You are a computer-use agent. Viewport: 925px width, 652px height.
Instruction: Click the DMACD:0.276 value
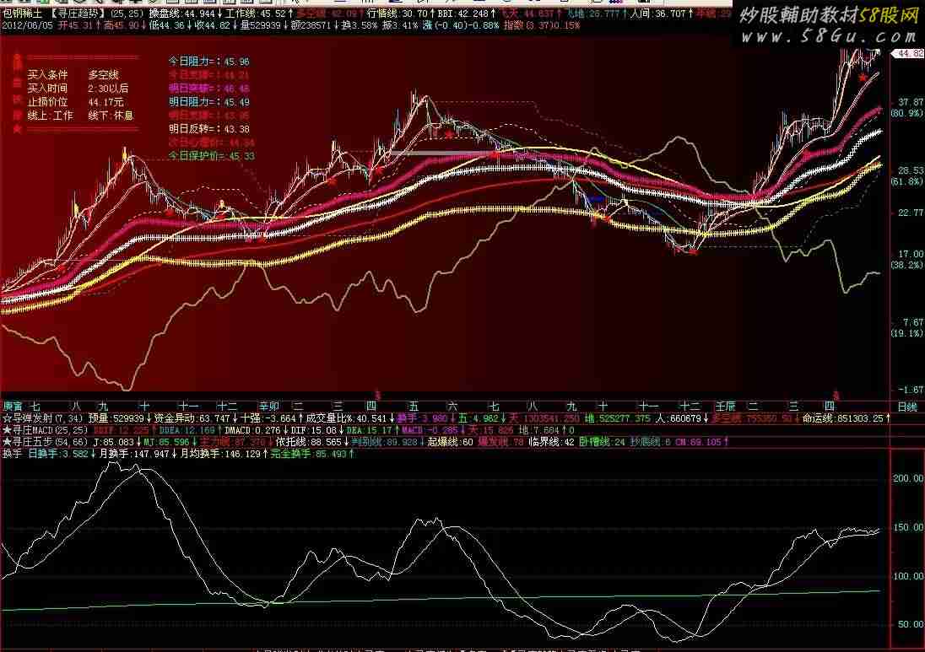252,431
